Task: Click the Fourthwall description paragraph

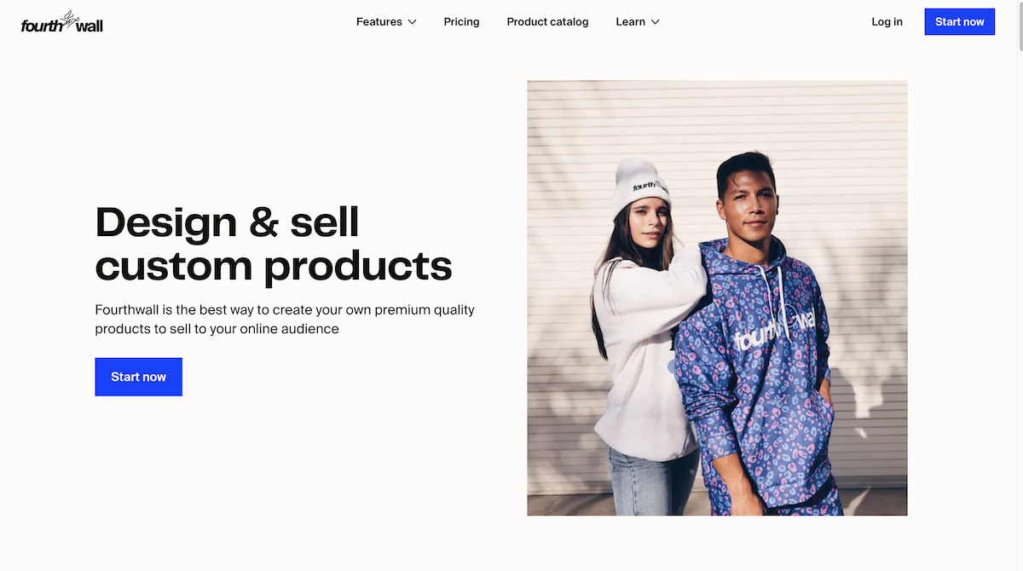Action: click(285, 319)
